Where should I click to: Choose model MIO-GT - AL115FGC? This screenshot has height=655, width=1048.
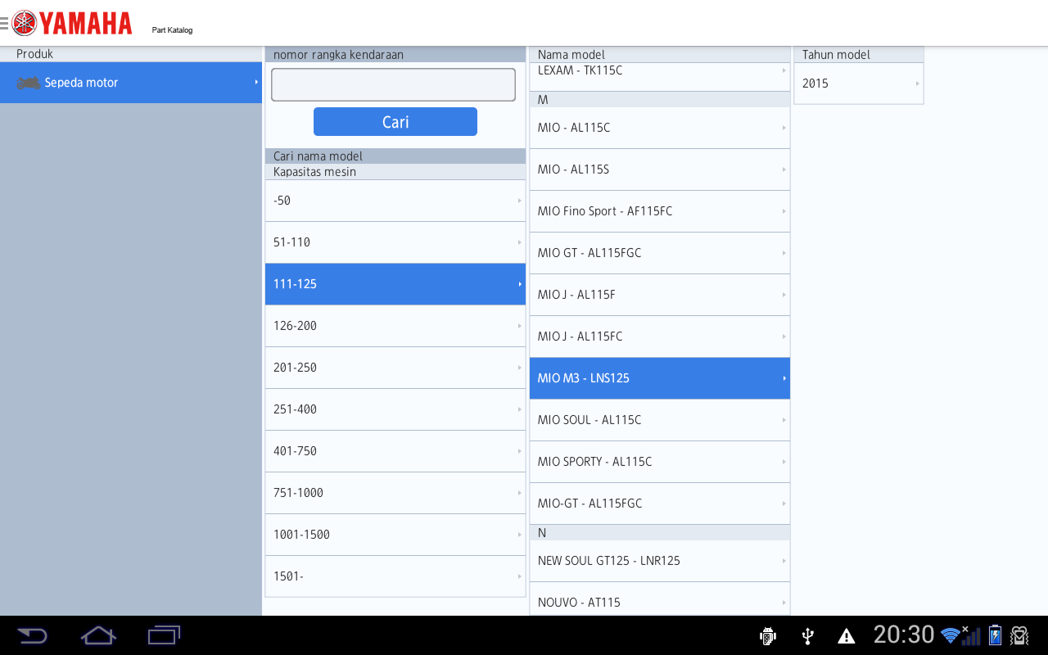pyautogui.click(x=660, y=504)
